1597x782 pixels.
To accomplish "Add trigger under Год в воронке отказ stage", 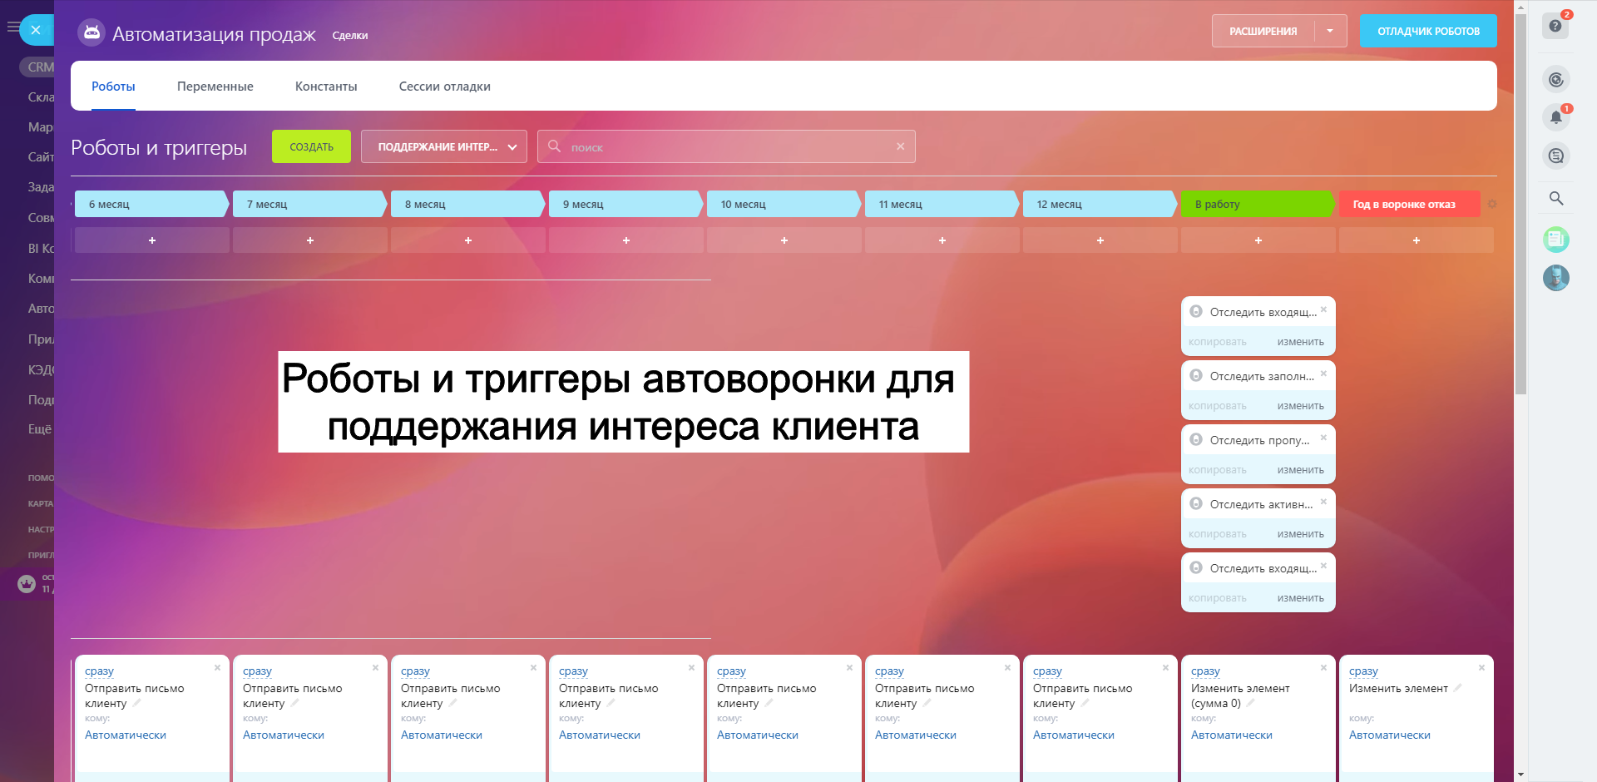I will pos(1417,240).
